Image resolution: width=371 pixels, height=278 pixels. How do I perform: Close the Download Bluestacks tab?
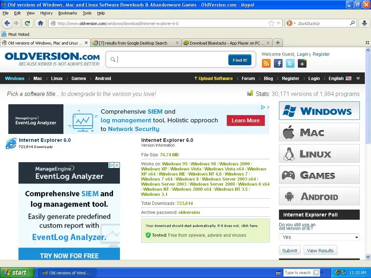268,43
